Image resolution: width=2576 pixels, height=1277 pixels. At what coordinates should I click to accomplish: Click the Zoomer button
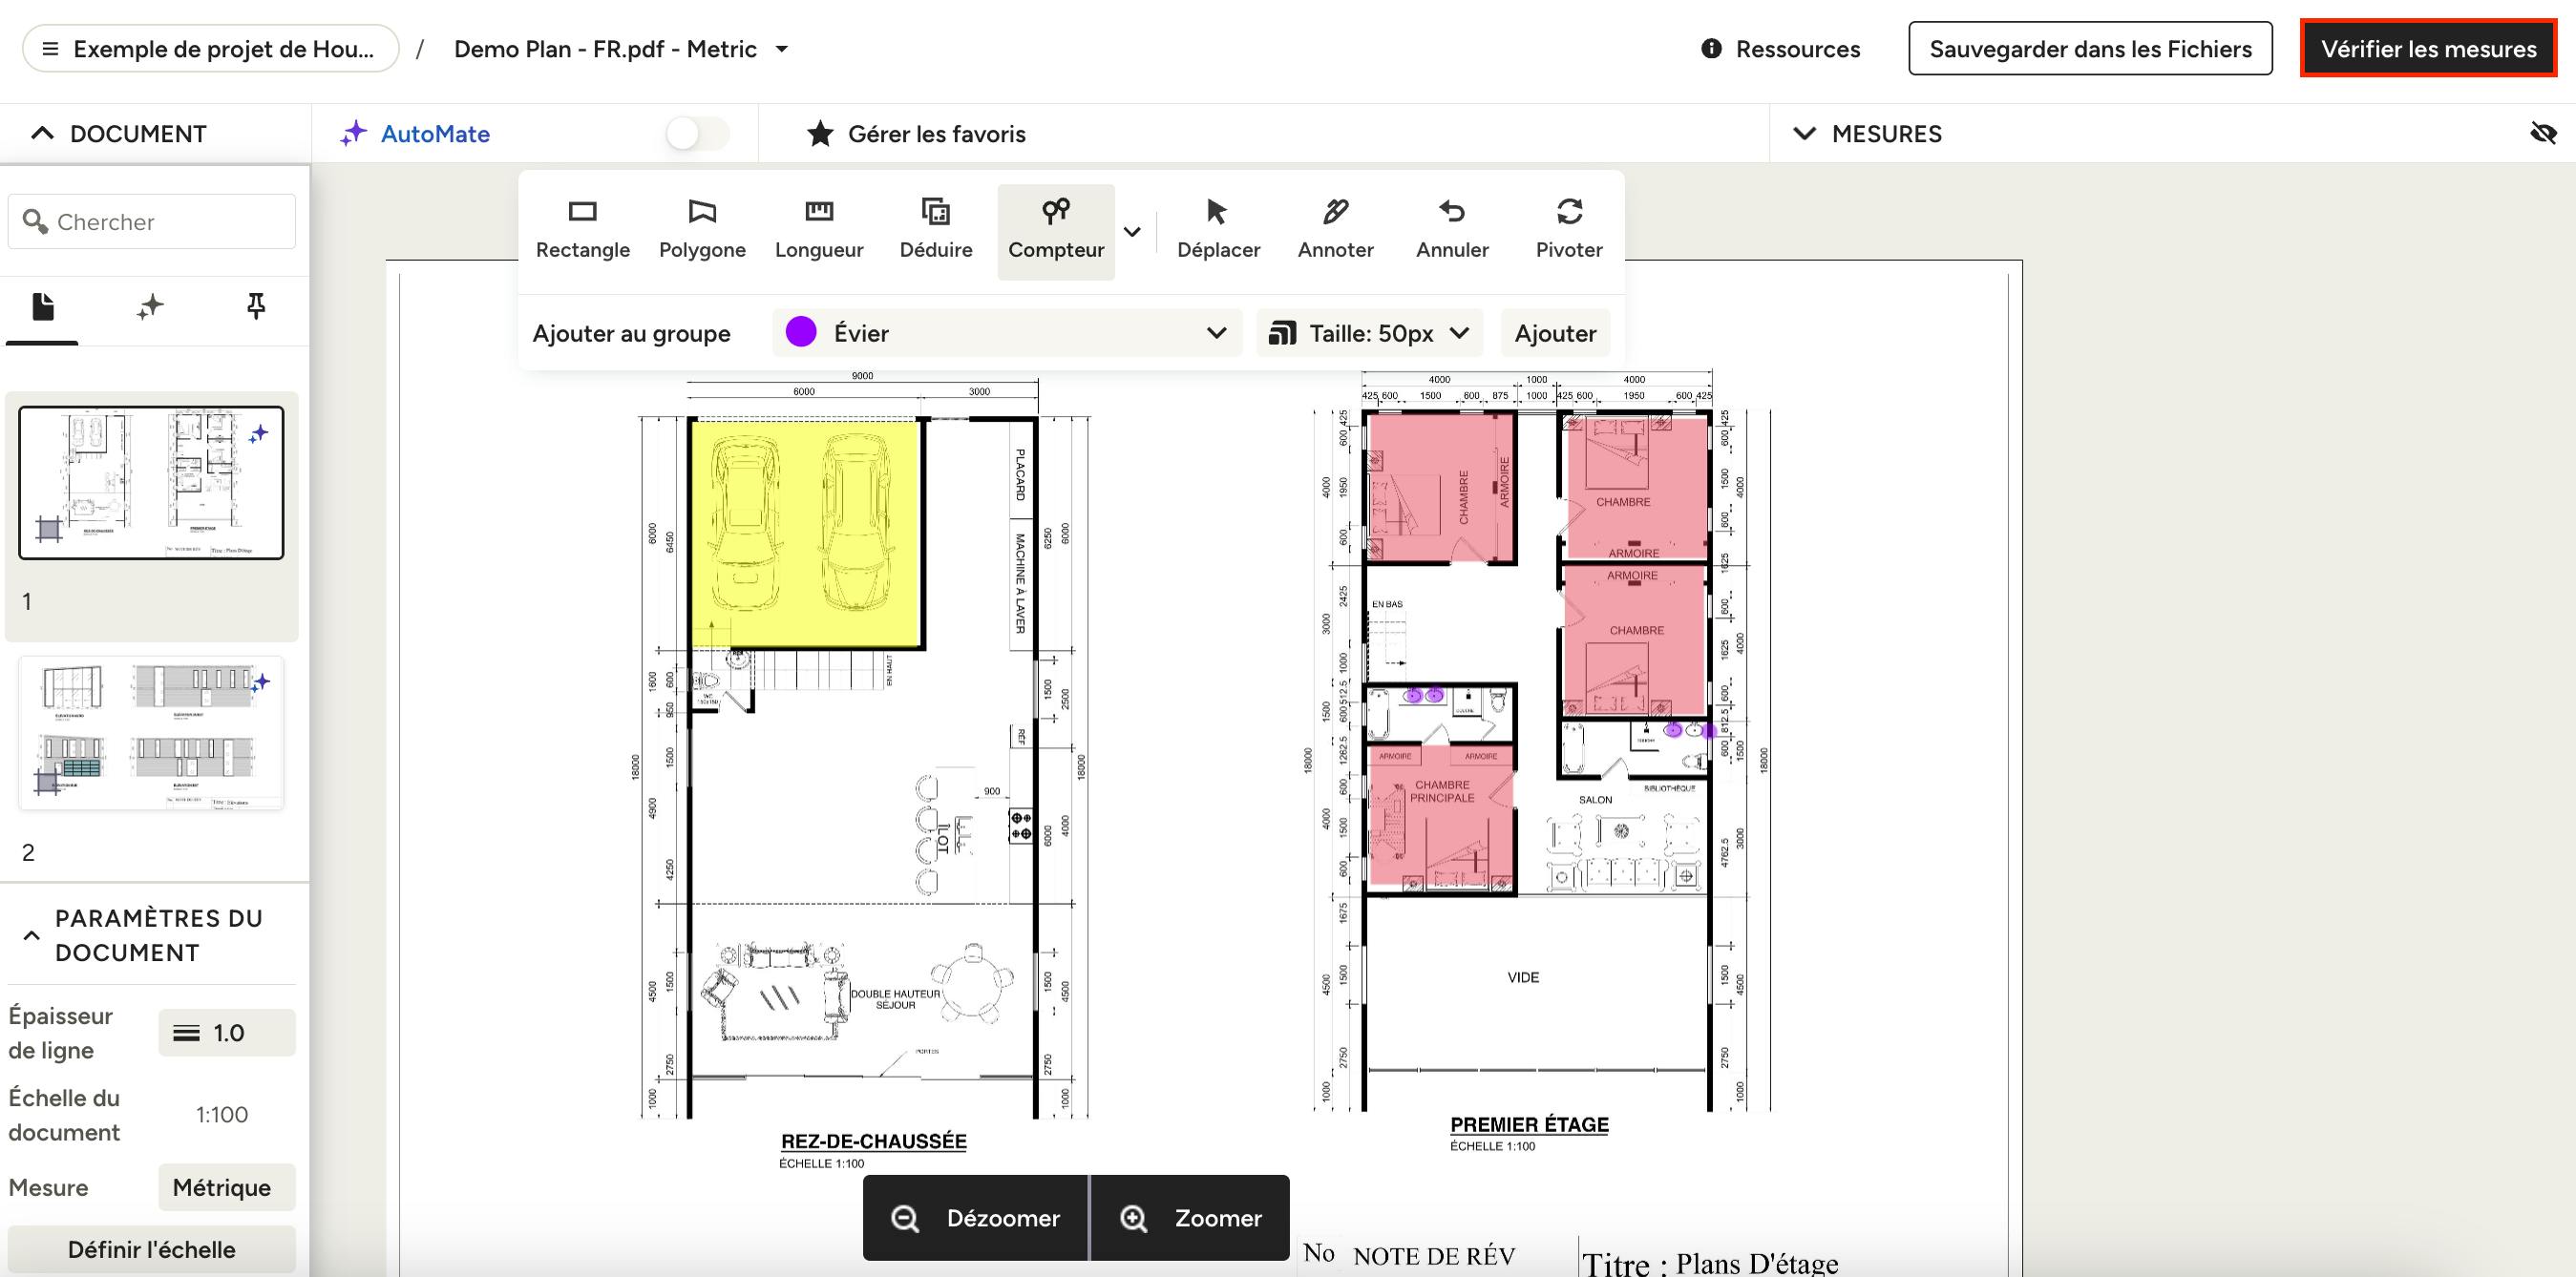click(x=1190, y=1218)
